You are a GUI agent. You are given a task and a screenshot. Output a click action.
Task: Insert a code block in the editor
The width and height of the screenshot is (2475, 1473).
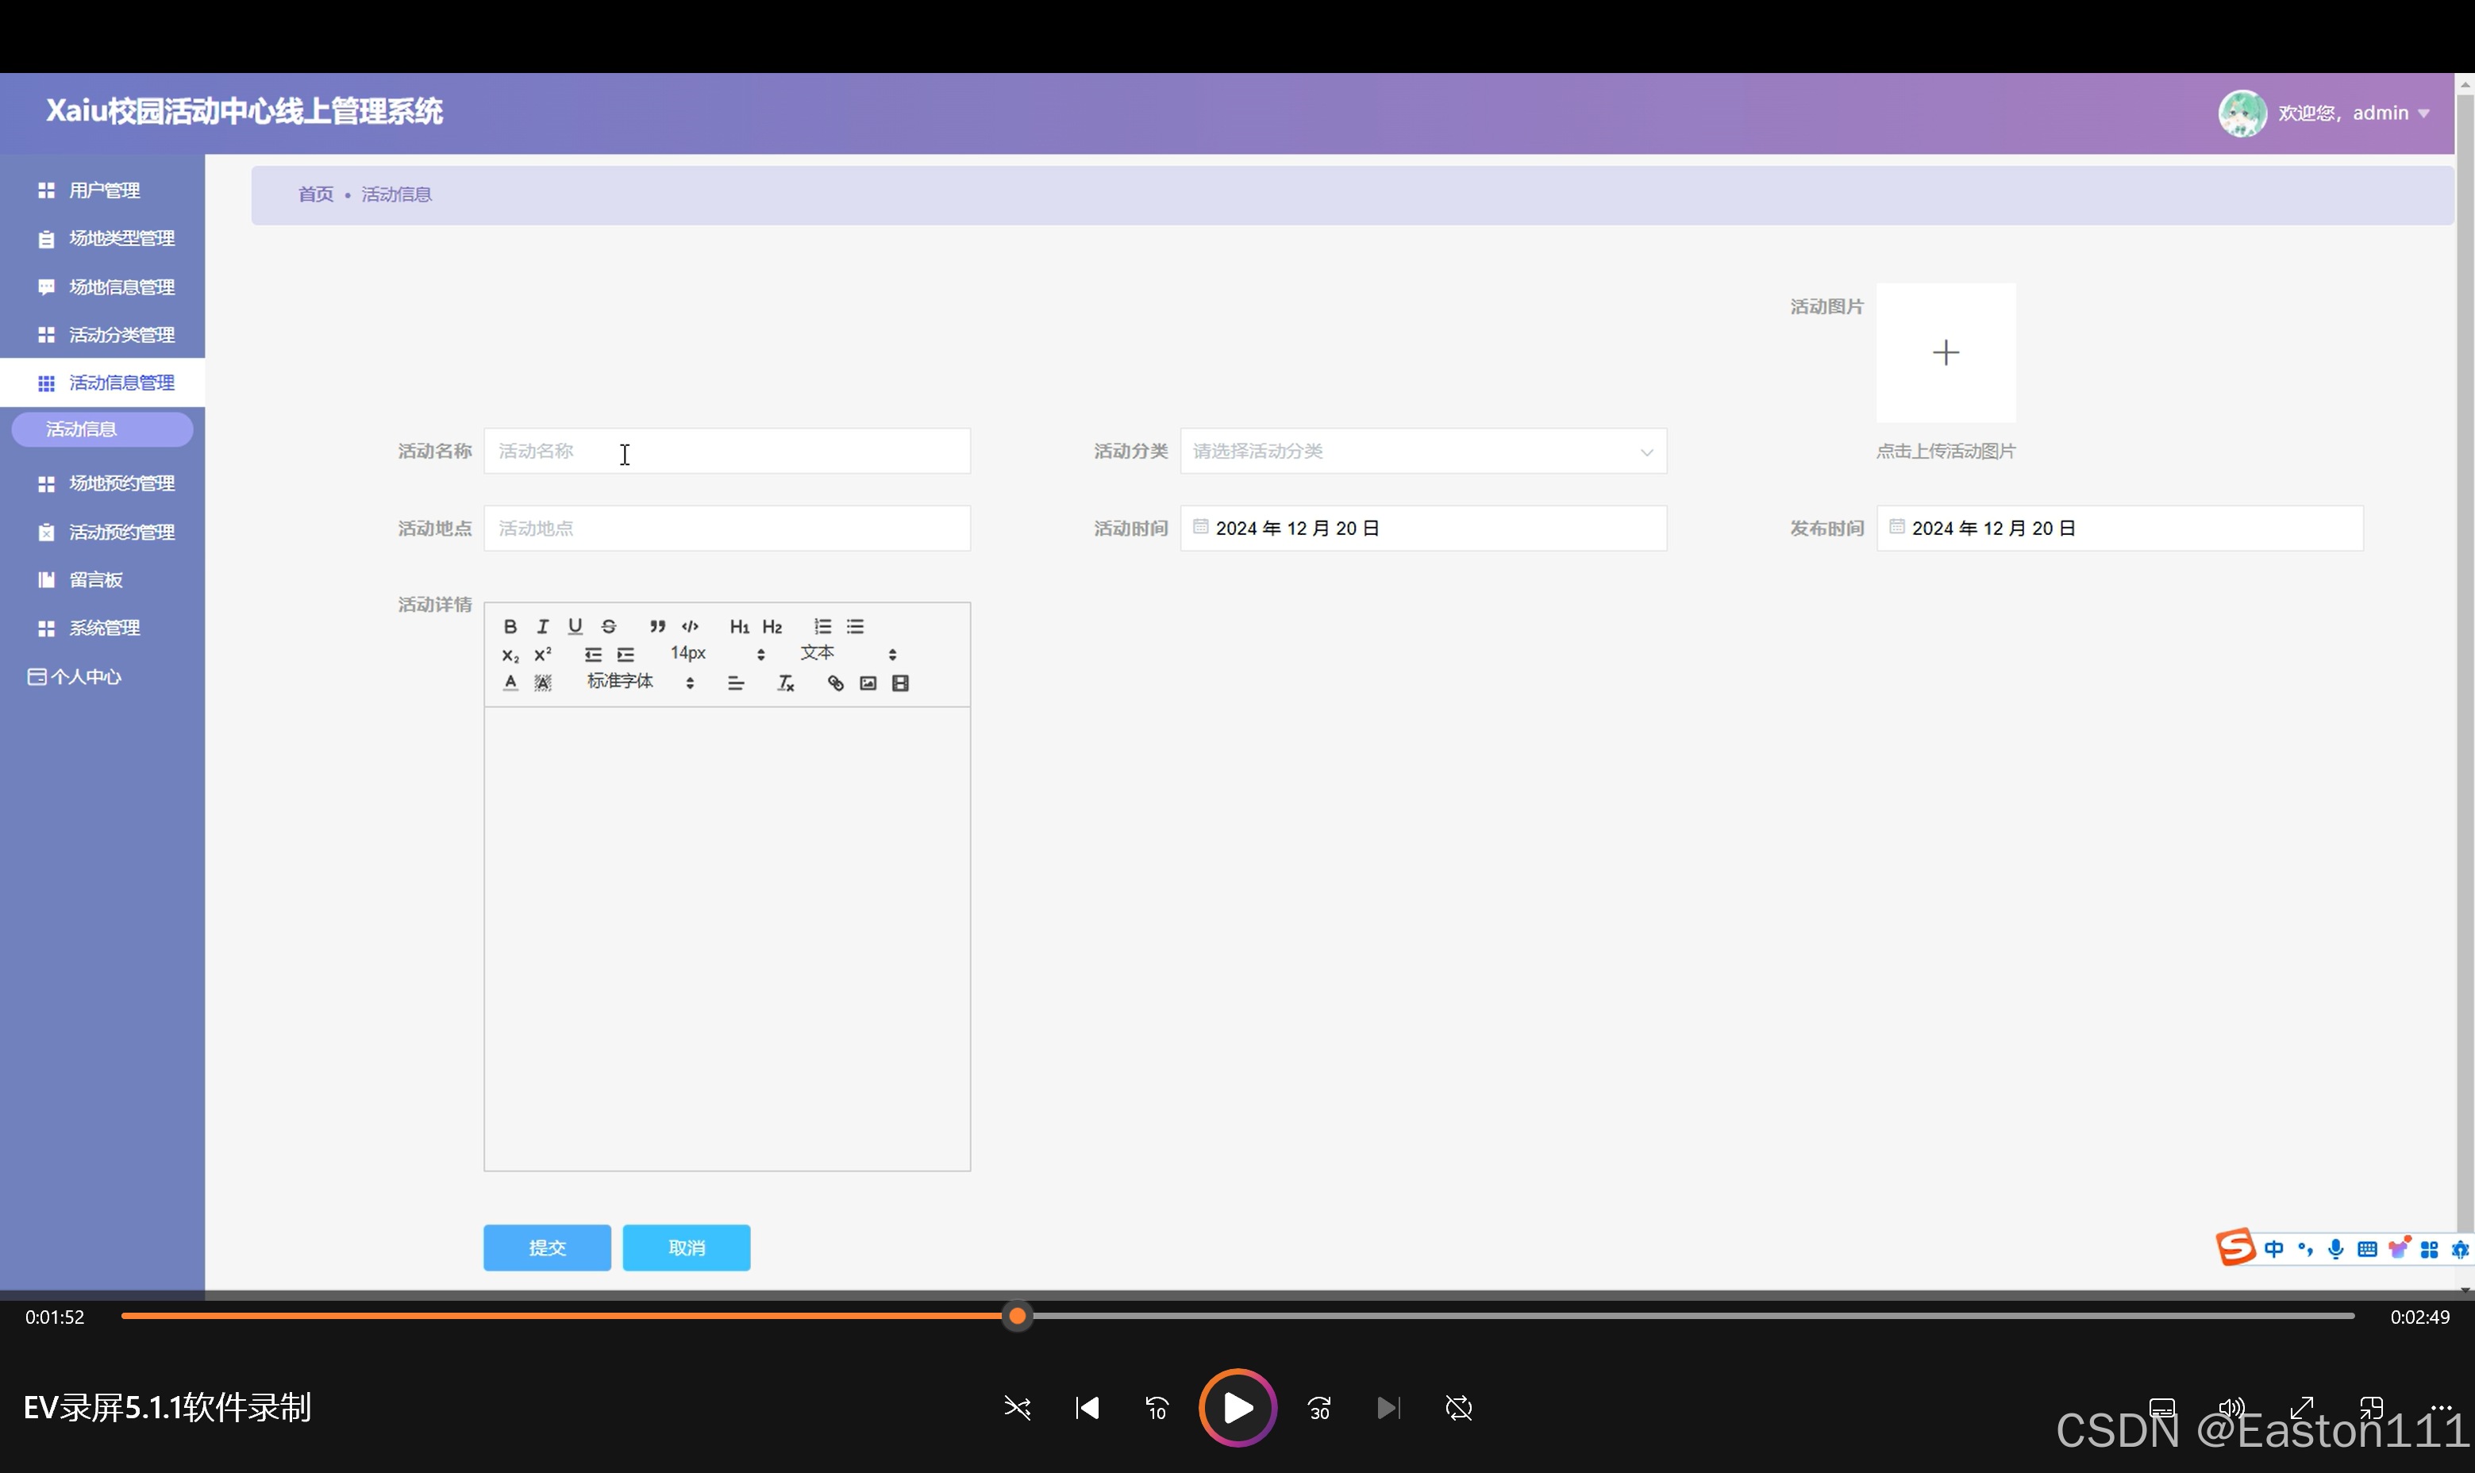690,626
